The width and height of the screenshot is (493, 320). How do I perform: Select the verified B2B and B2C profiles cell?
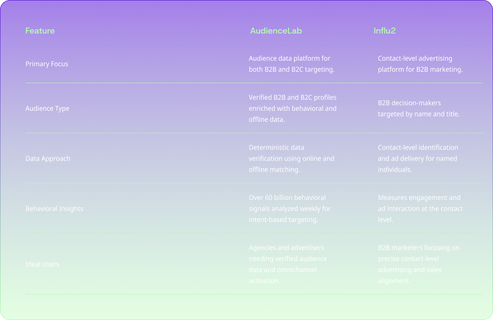click(x=293, y=108)
